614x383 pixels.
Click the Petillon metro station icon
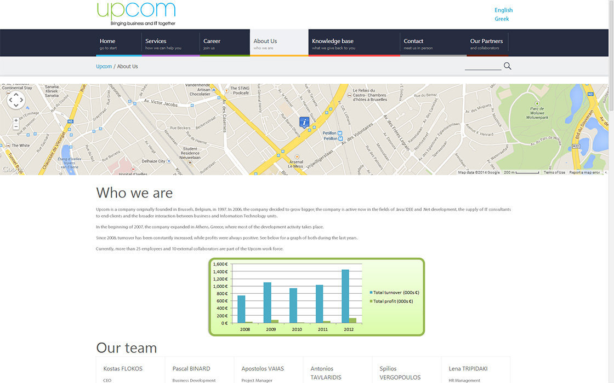[x=340, y=134]
